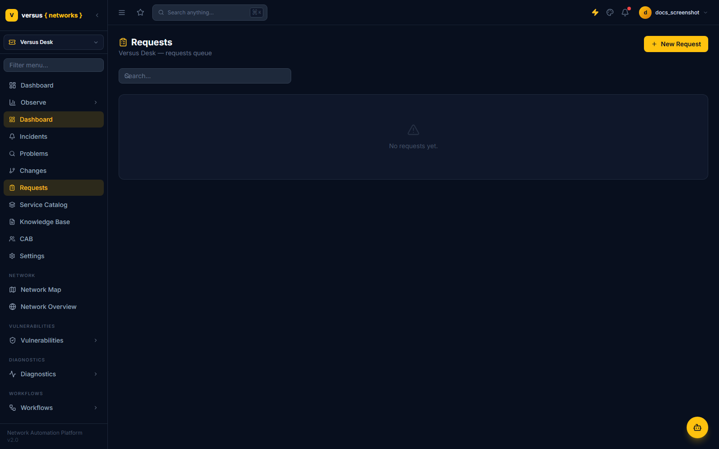Collapse sidebar with the left chevron
Image resolution: width=719 pixels, height=449 pixels.
(x=97, y=15)
